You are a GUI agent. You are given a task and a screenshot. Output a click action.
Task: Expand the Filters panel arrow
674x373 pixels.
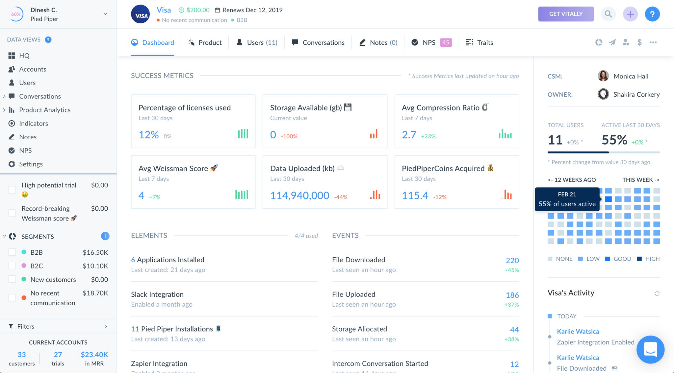(x=106, y=326)
